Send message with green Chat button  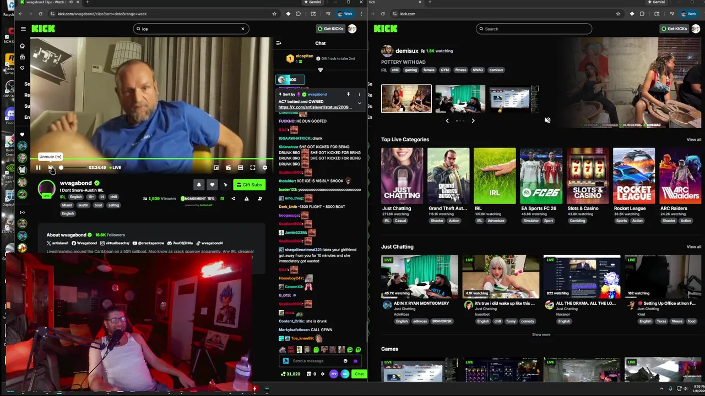click(x=359, y=374)
